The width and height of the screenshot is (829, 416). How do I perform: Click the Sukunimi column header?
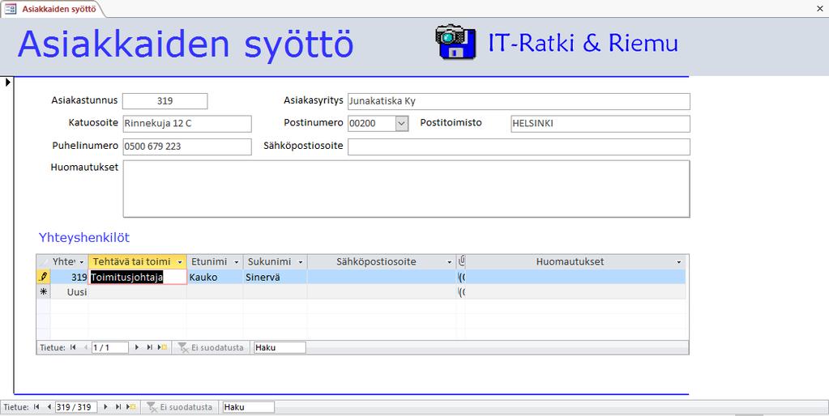[x=275, y=261]
